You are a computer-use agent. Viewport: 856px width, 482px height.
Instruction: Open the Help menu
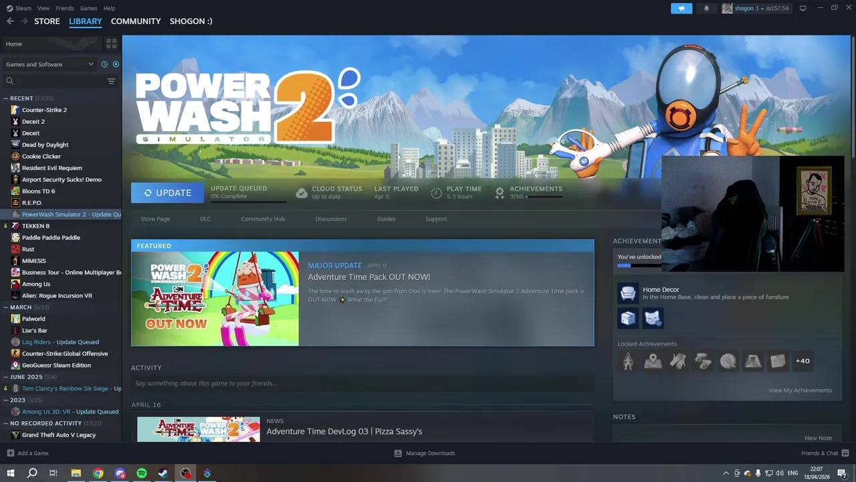tap(109, 8)
